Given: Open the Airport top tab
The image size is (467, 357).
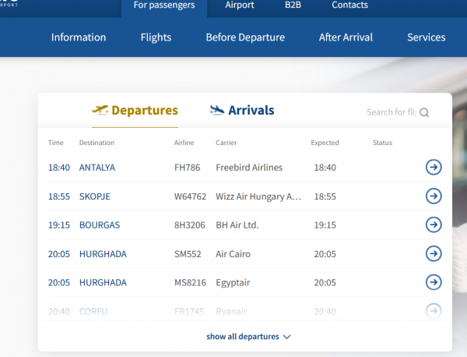Looking at the screenshot, I should [x=240, y=5].
